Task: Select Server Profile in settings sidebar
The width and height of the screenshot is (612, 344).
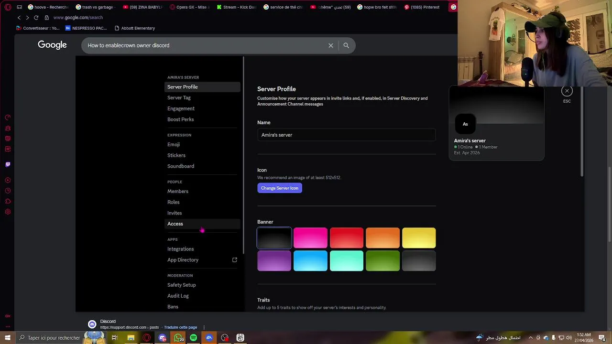Action: (202, 87)
